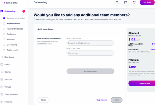This screenshot has height=107, width=155.
Task: Open the notifications bell icon
Action: point(134,3)
